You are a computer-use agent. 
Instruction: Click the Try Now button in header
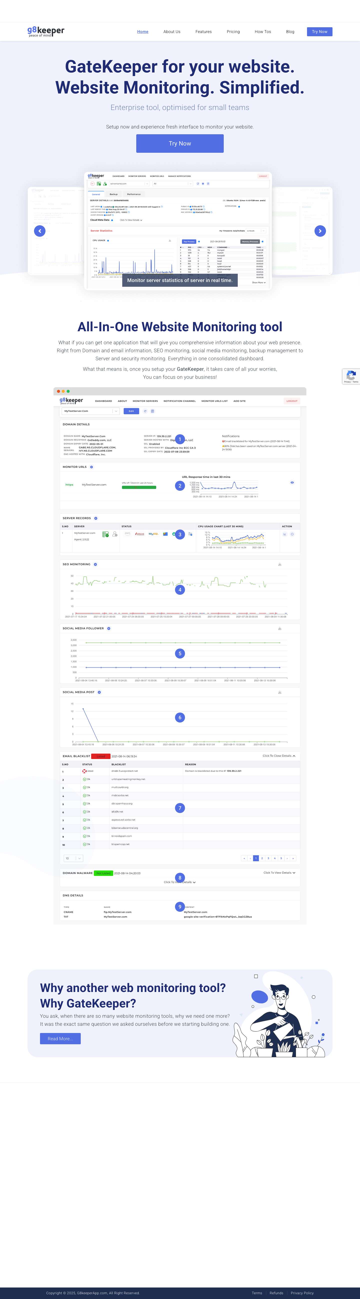coord(320,32)
